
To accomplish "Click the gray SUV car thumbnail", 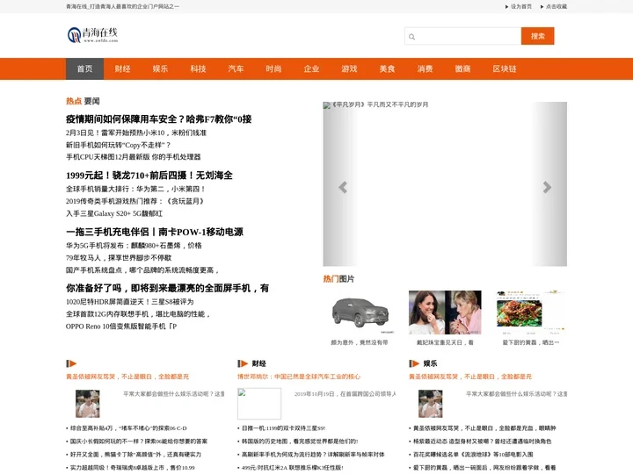I will point(360,312).
